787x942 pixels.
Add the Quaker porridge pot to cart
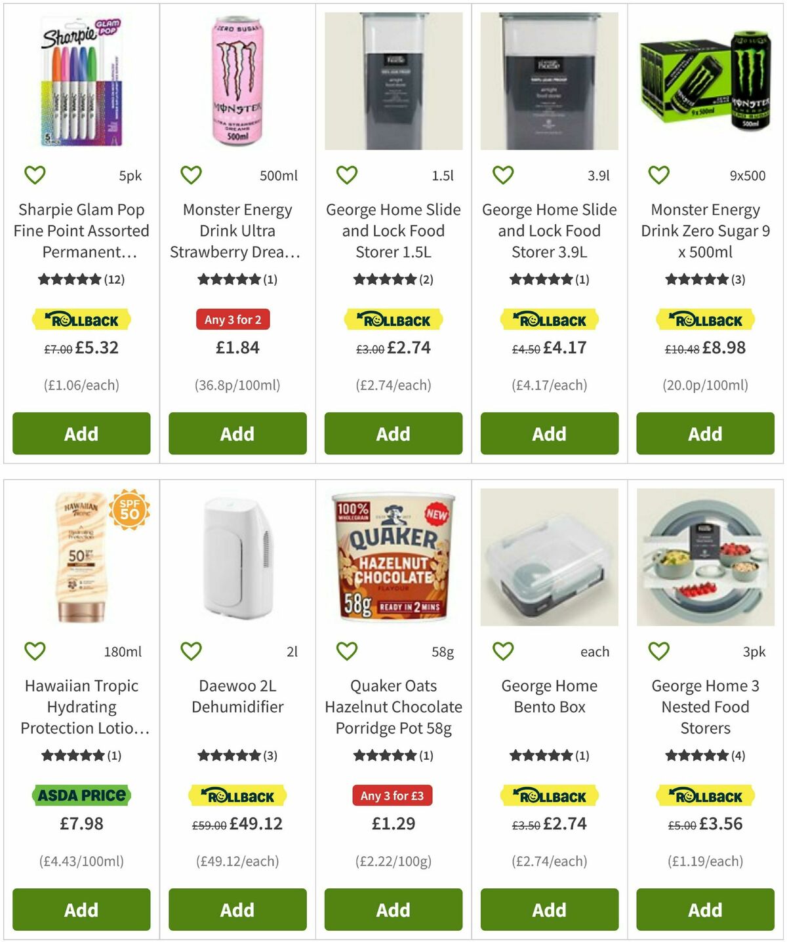pos(392,909)
